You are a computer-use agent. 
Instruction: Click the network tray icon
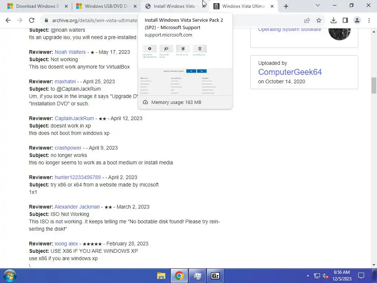[317, 276]
